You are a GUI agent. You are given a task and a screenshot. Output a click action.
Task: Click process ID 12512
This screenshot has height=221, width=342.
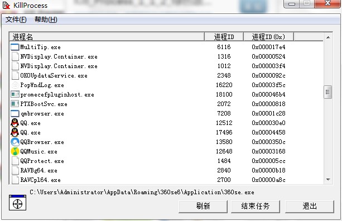point(224,123)
